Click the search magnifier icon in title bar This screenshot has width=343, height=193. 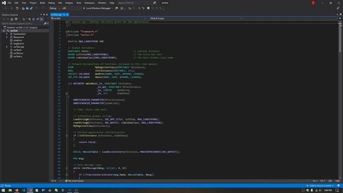click(154, 3)
